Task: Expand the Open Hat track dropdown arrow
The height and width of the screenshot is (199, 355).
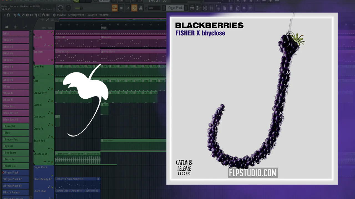Action: coord(49,75)
